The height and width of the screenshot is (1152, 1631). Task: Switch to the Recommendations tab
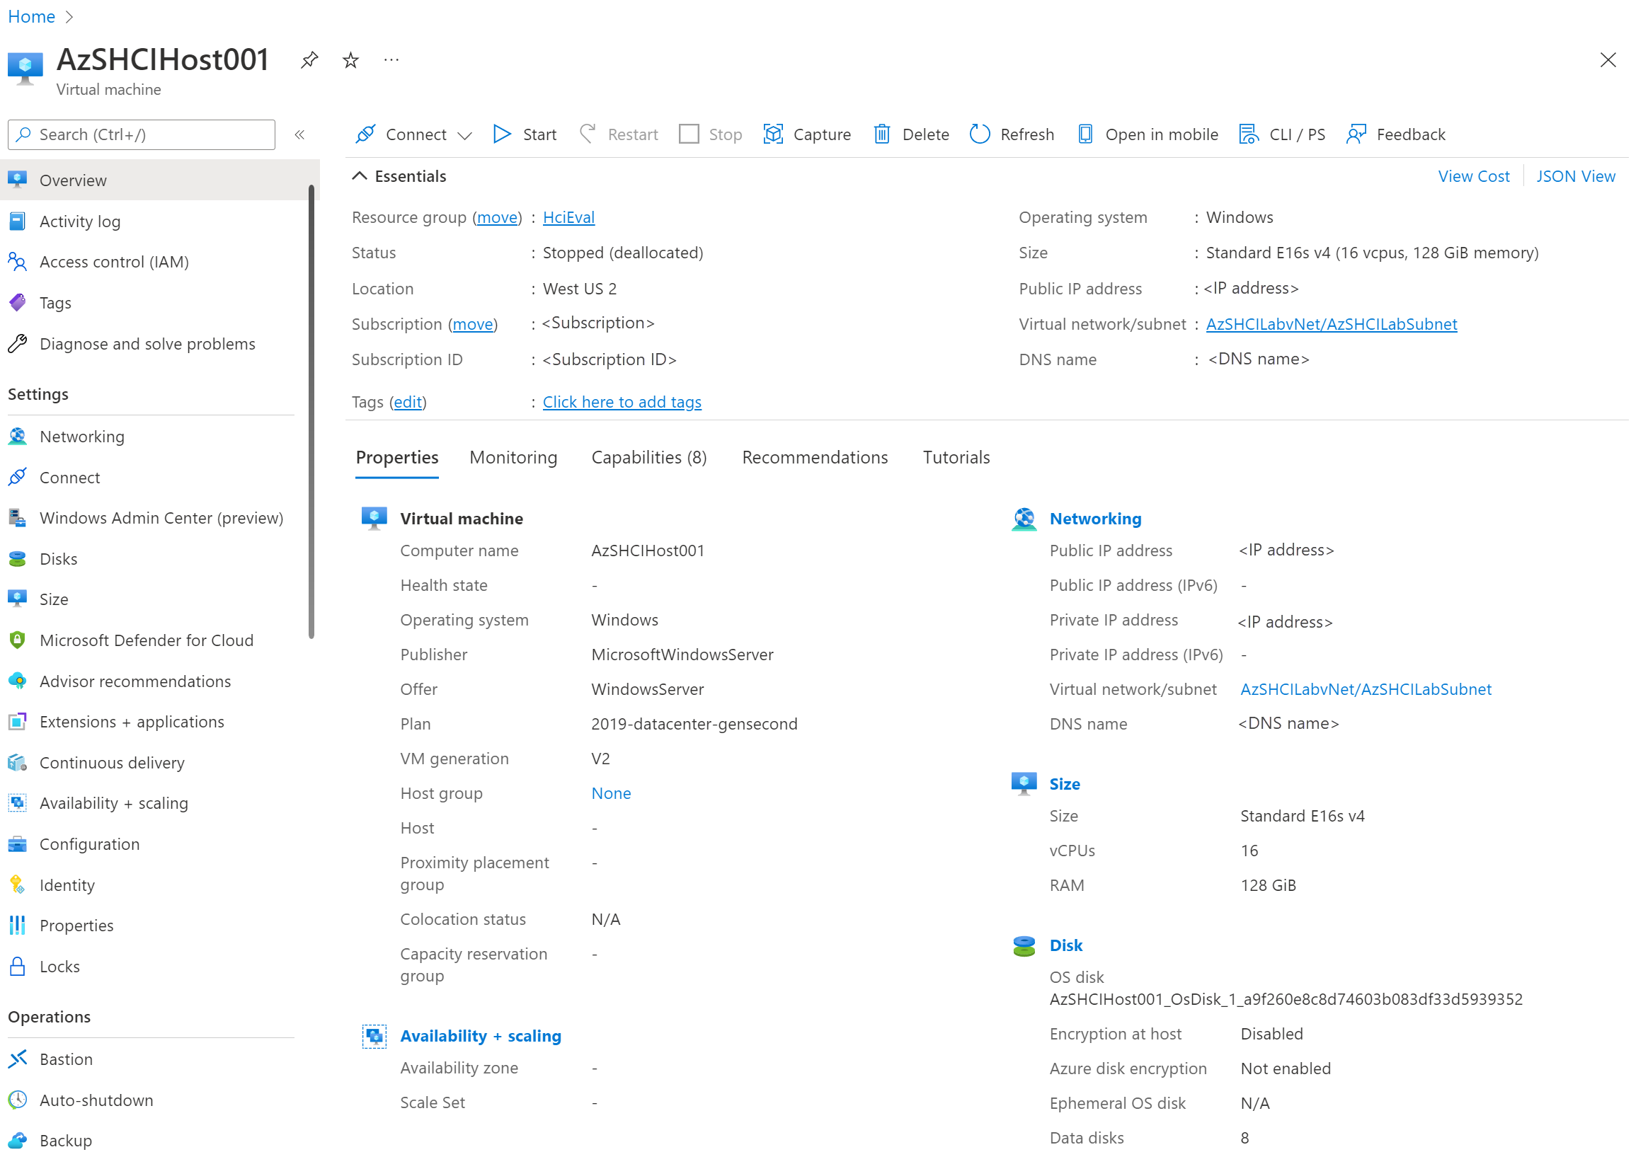815,458
